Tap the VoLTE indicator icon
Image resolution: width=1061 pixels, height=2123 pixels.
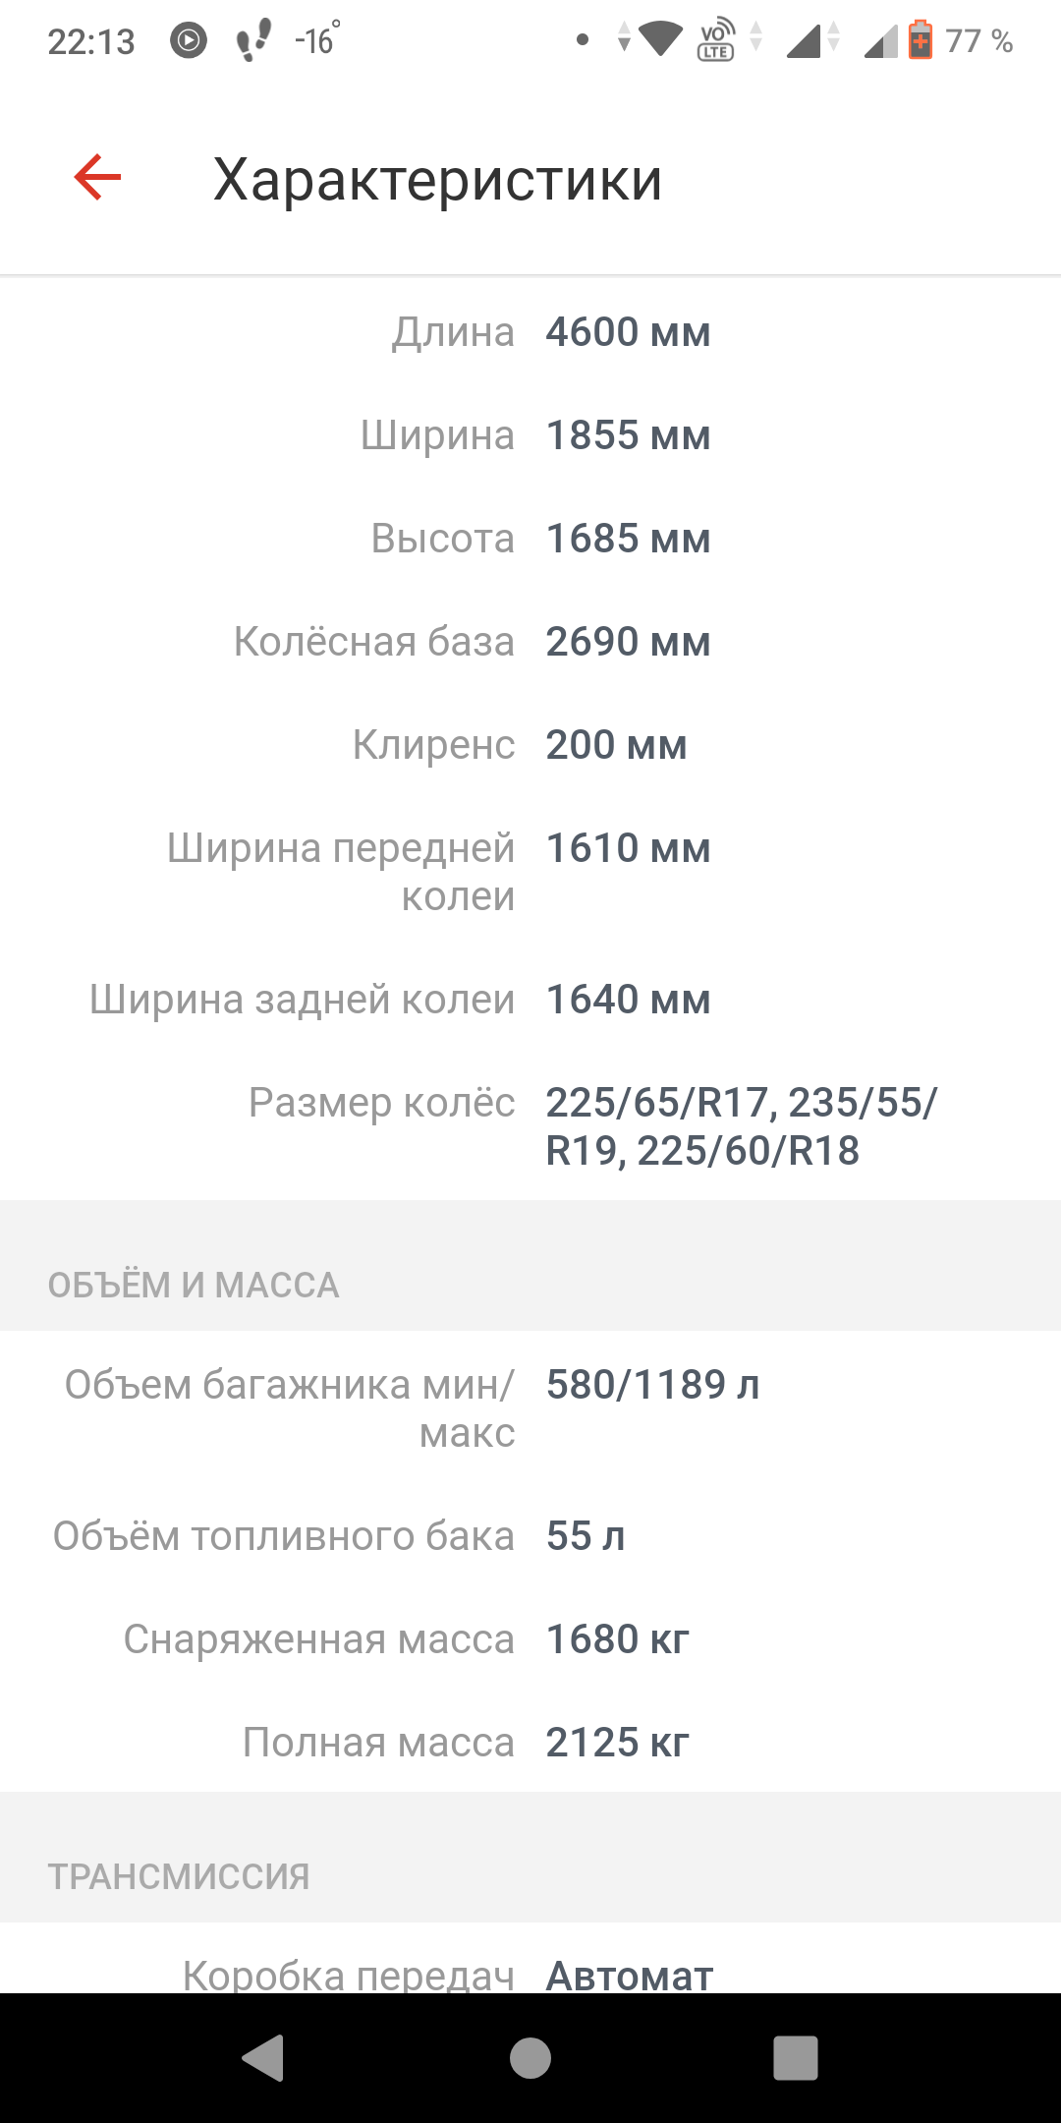coord(716,40)
